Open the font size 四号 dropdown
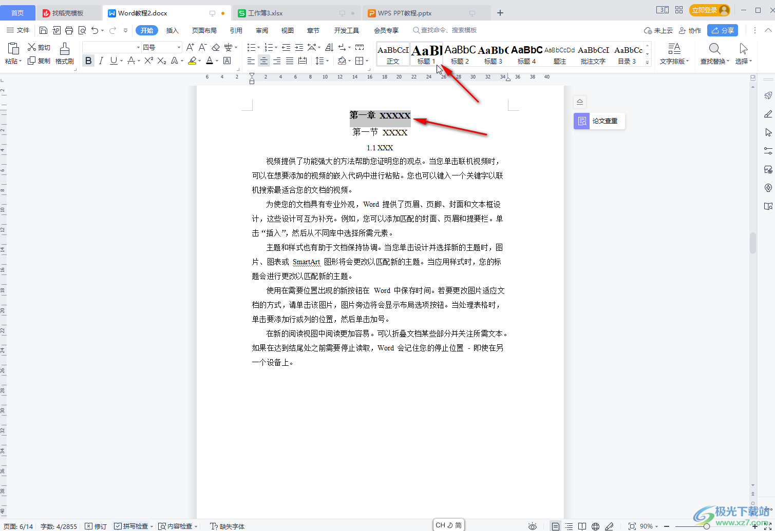The width and height of the screenshot is (775, 531). (179, 47)
